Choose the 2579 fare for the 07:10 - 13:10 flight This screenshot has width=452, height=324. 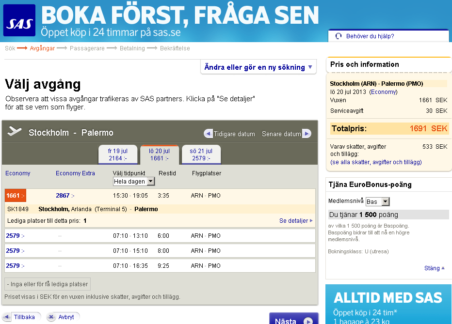(15, 236)
